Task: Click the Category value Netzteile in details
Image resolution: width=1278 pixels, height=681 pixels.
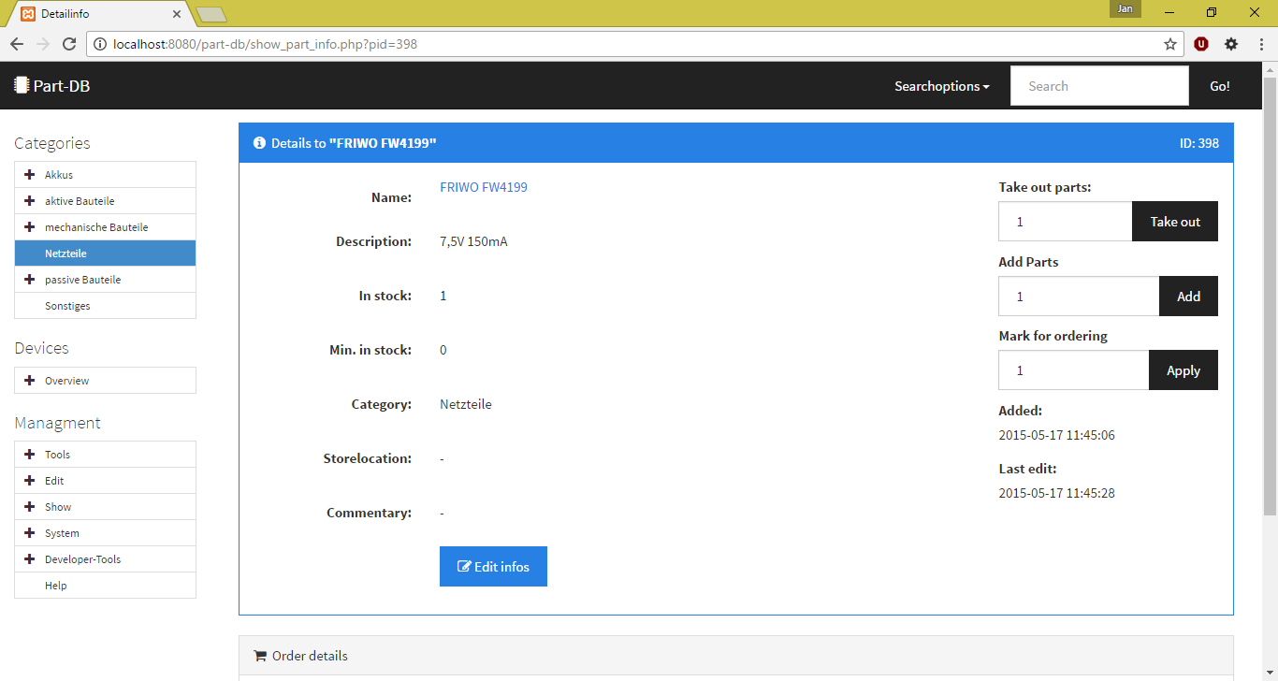Action: point(466,404)
